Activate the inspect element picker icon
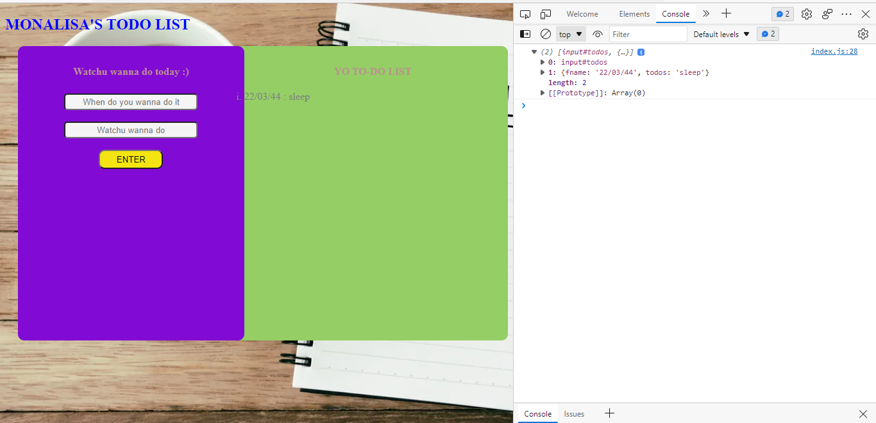 525,14
